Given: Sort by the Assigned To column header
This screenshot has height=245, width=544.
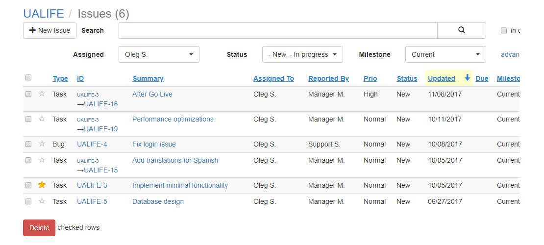Looking at the screenshot, I should (273, 78).
